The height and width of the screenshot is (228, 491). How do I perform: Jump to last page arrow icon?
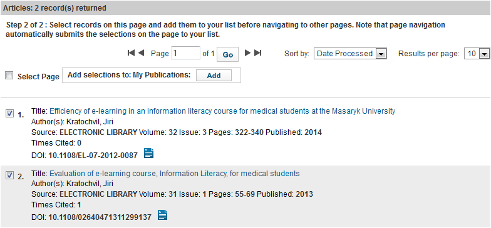click(x=258, y=53)
